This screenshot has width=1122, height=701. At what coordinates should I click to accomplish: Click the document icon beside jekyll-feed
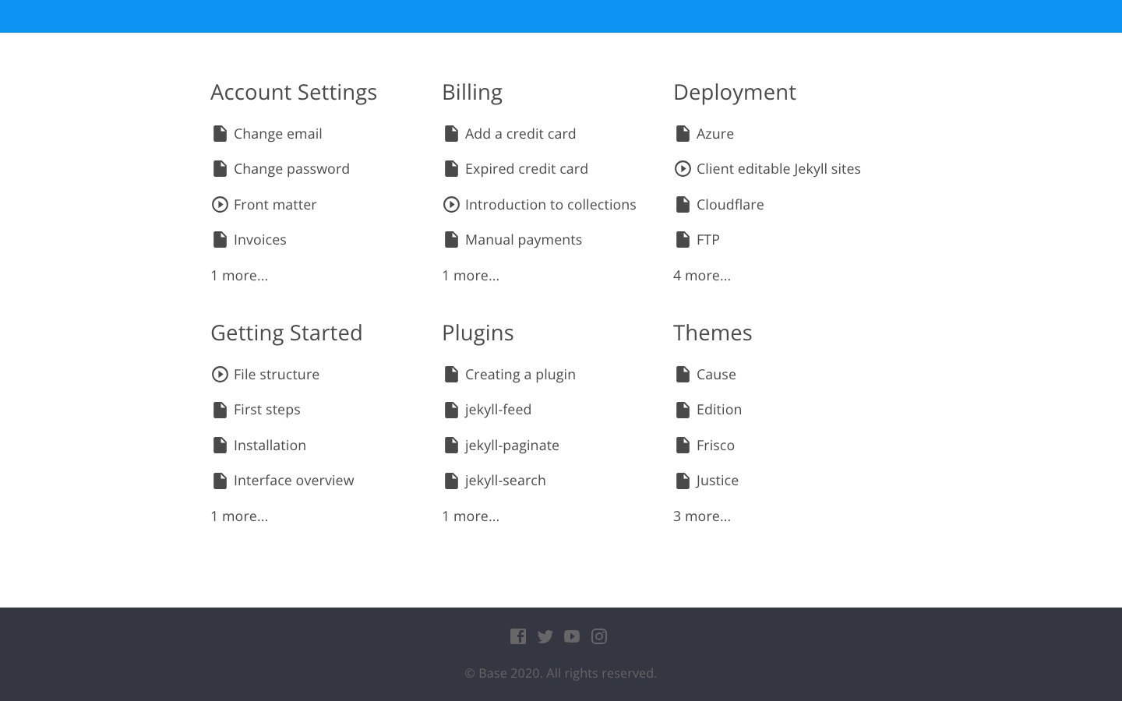(451, 410)
